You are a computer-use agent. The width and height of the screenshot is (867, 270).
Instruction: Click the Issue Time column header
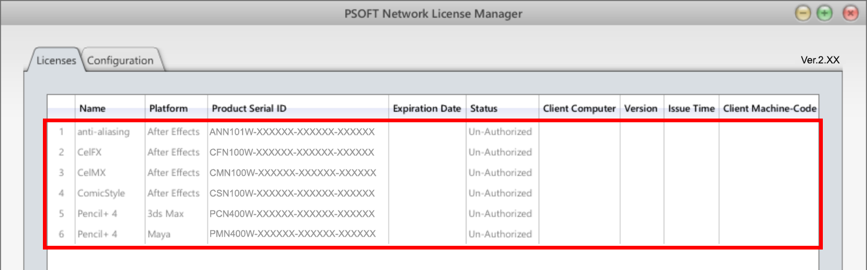click(x=691, y=109)
